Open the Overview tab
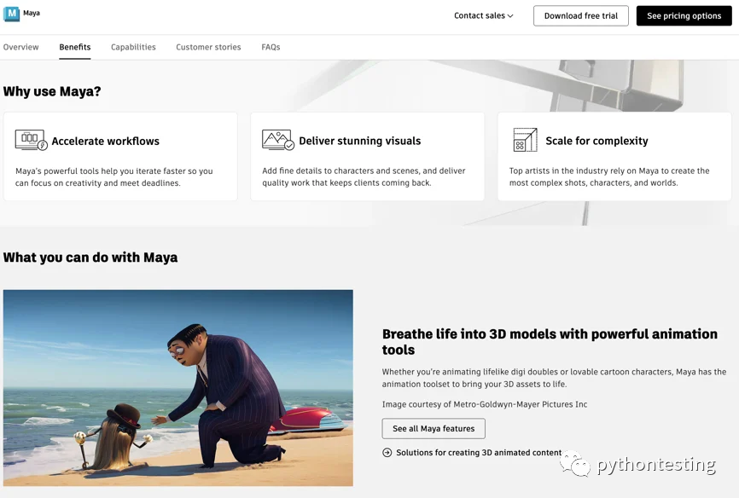 (x=20, y=47)
